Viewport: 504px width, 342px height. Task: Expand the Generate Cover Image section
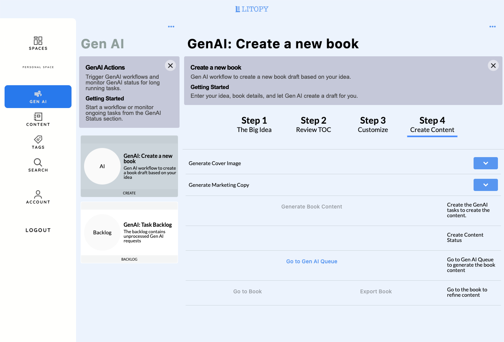[x=485, y=163]
